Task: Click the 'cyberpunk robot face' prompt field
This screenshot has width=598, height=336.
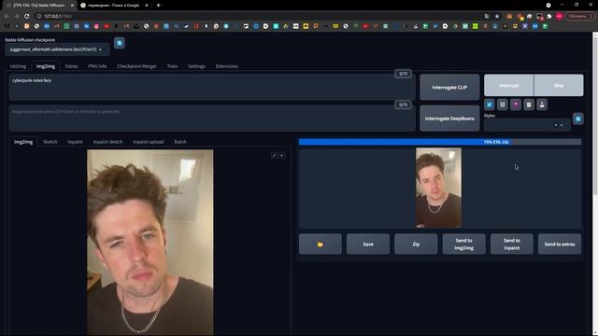Action: click(x=212, y=87)
